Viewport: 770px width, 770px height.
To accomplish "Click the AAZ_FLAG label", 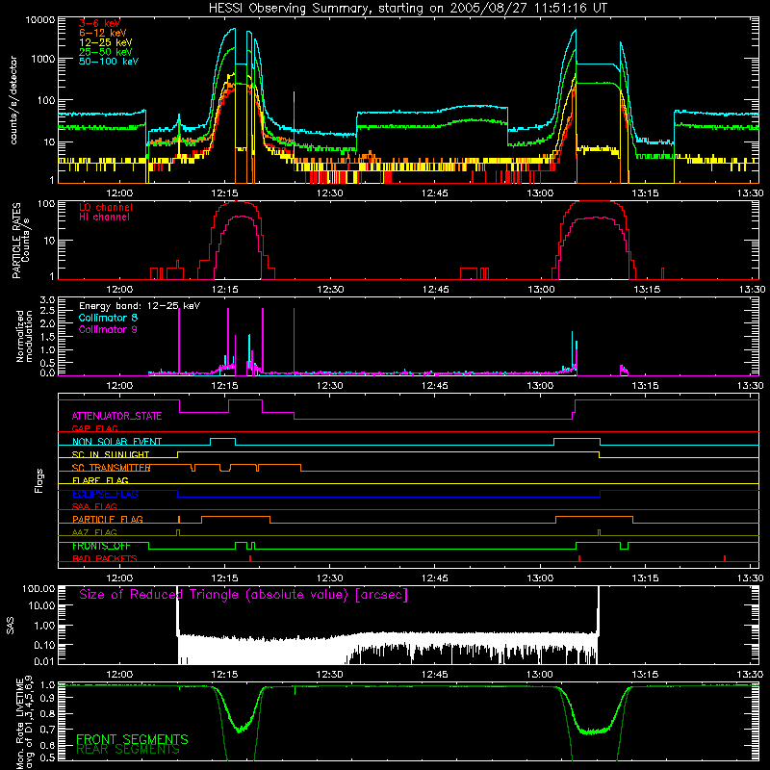I will tap(94, 533).
